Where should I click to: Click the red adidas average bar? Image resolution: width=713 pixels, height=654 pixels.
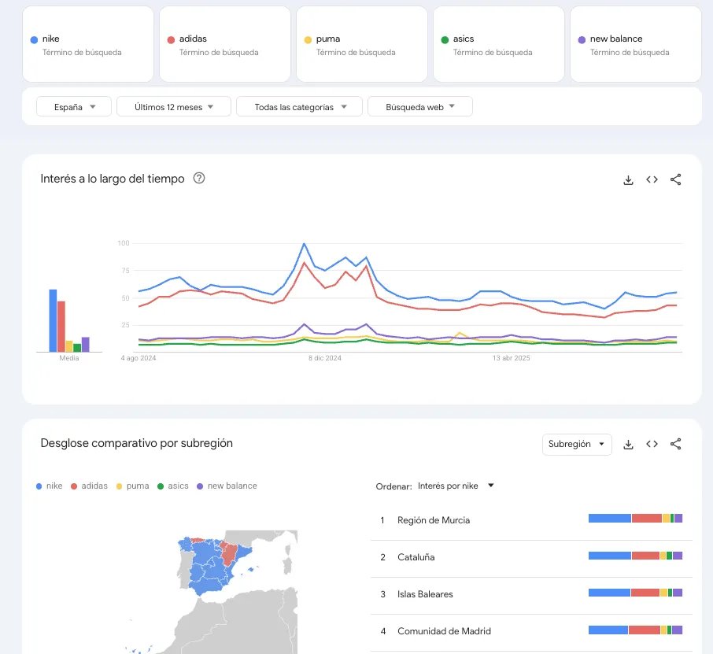(61, 327)
